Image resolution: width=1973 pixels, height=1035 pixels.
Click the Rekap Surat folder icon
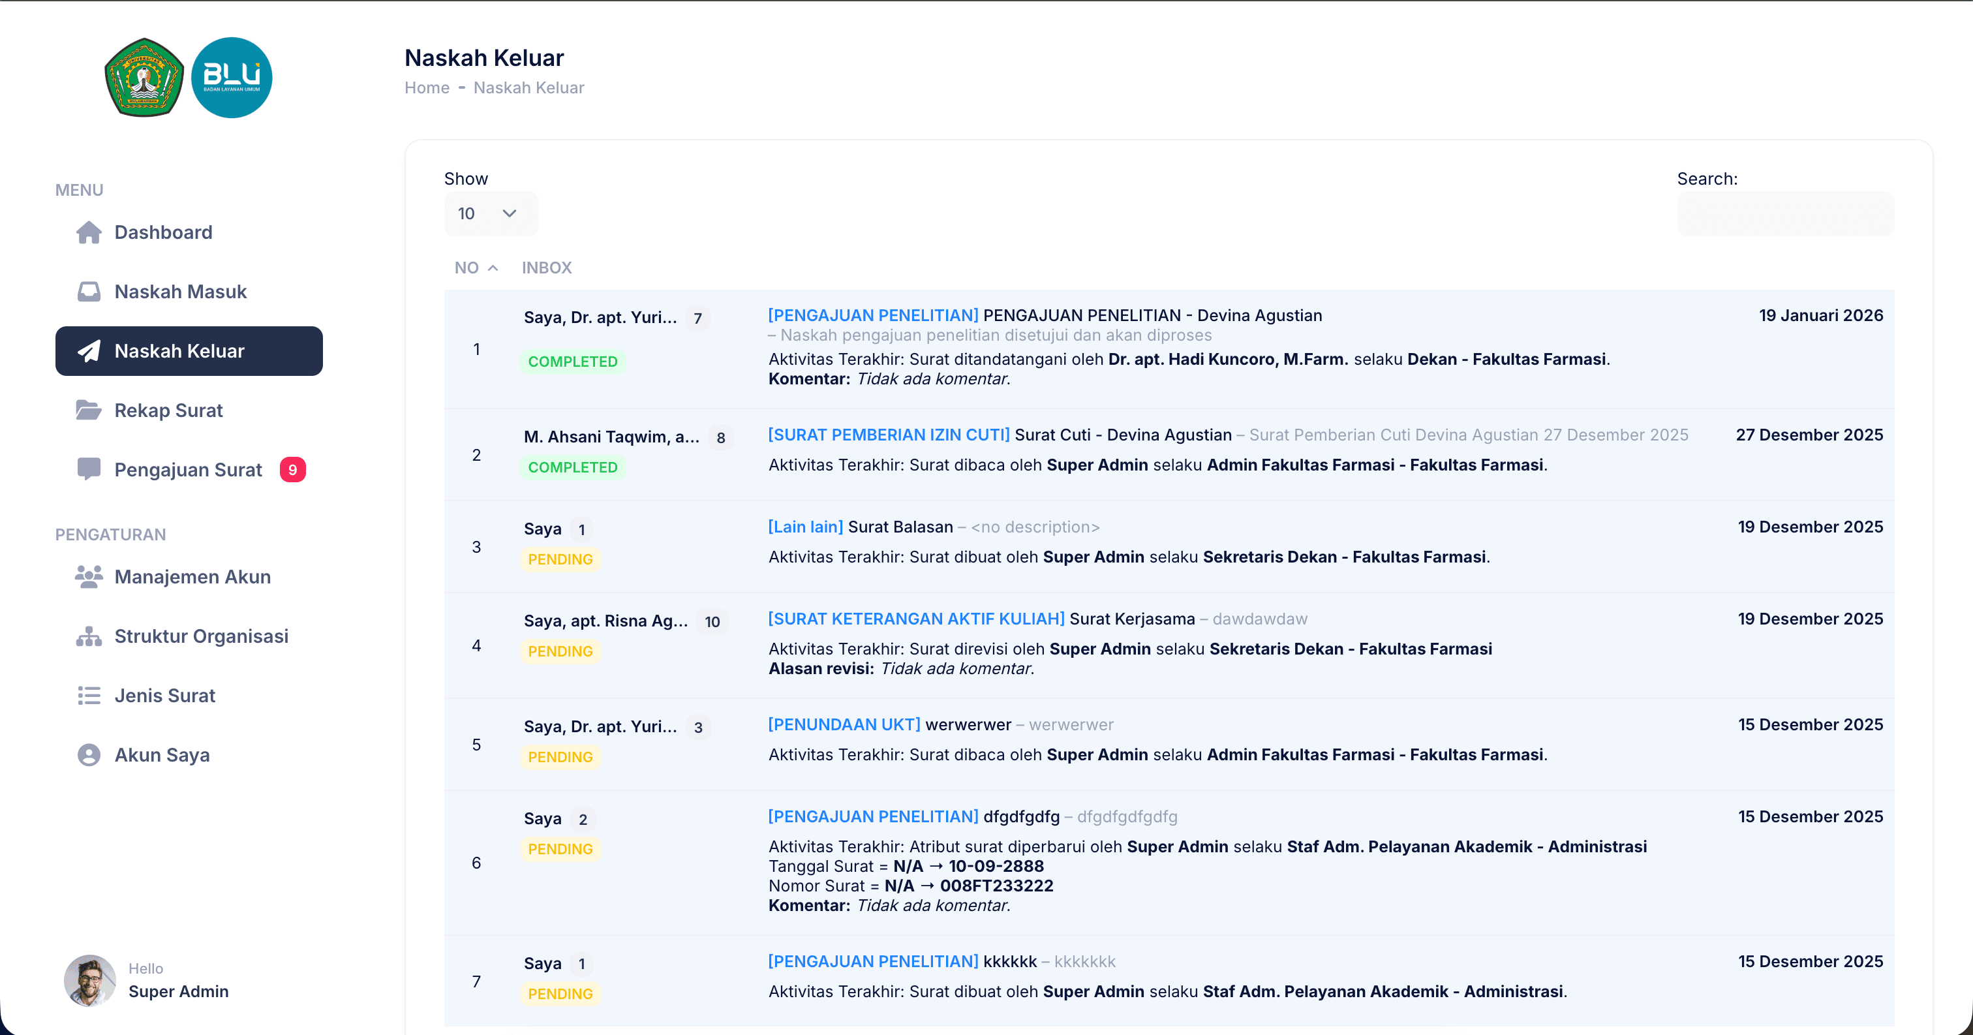89,410
